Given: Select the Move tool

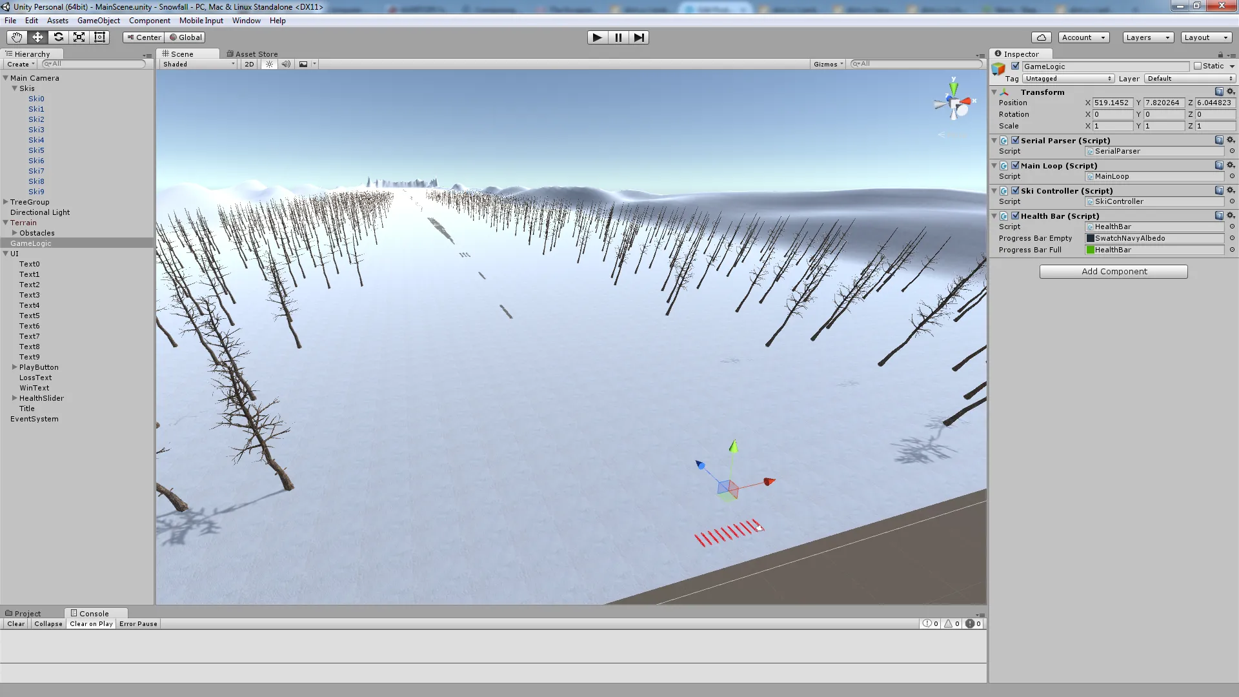Looking at the screenshot, I should [37, 37].
